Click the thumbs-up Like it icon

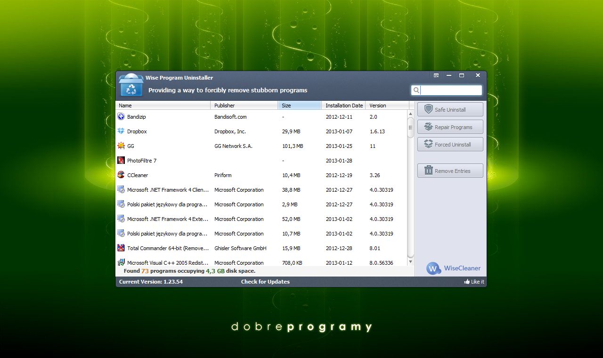tap(467, 282)
